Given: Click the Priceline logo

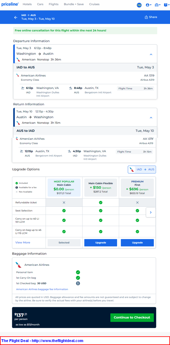Looking at the screenshot, I should (10, 4).
